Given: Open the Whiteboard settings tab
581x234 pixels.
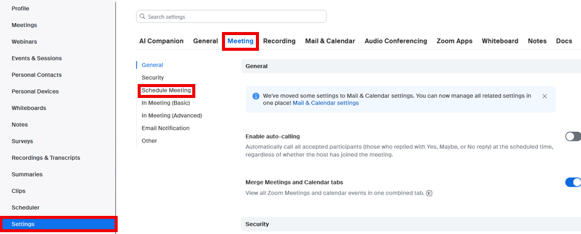Looking at the screenshot, I should click(500, 41).
